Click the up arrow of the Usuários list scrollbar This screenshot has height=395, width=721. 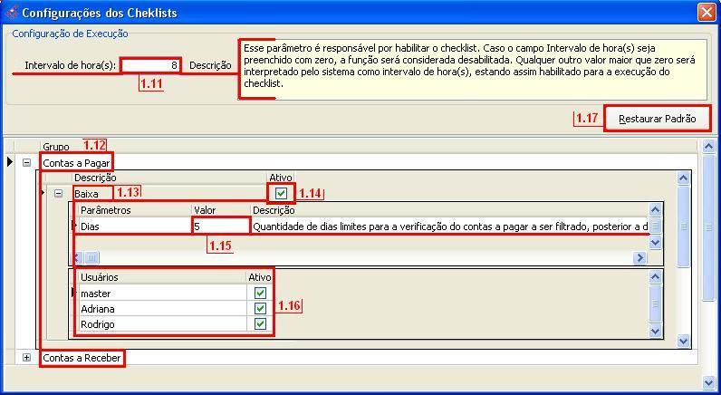tap(655, 277)
